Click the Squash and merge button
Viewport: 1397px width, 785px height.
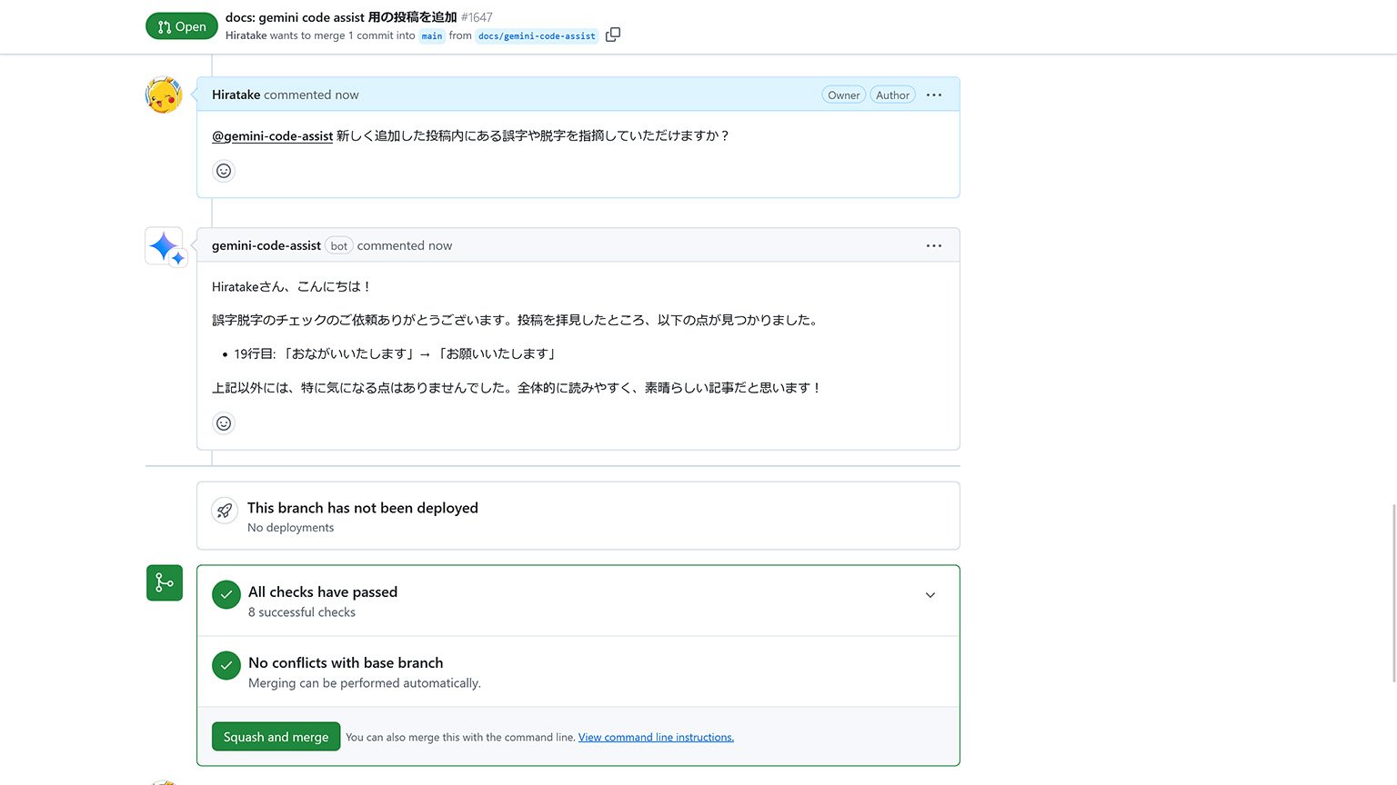[x=276, y=737]
